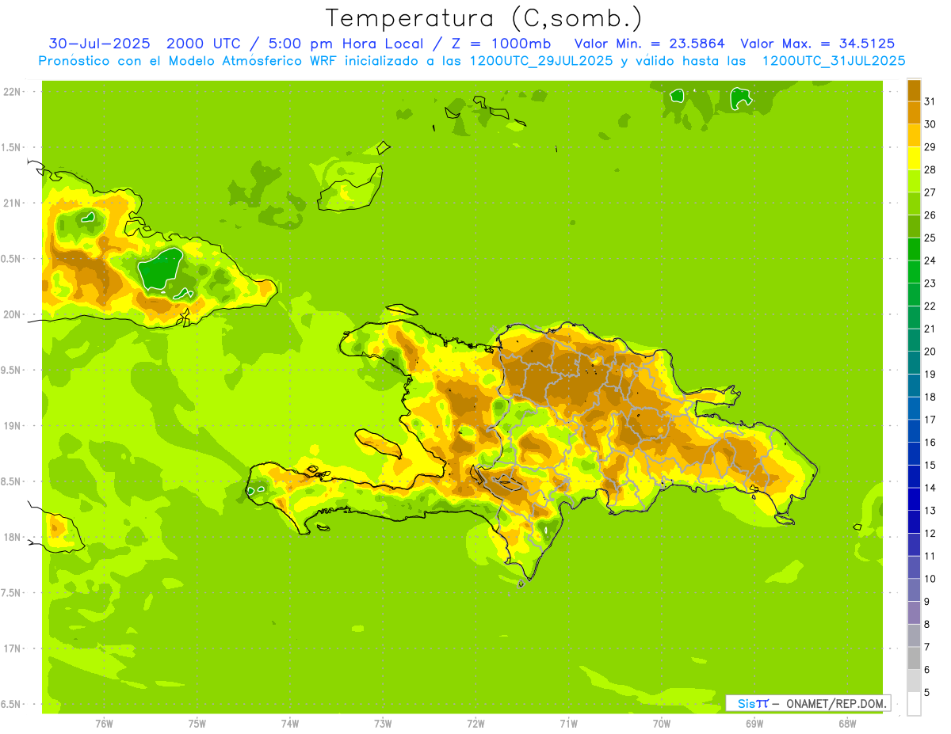Click the legend value '5'
951x734 pixels.
coord(927,692)
